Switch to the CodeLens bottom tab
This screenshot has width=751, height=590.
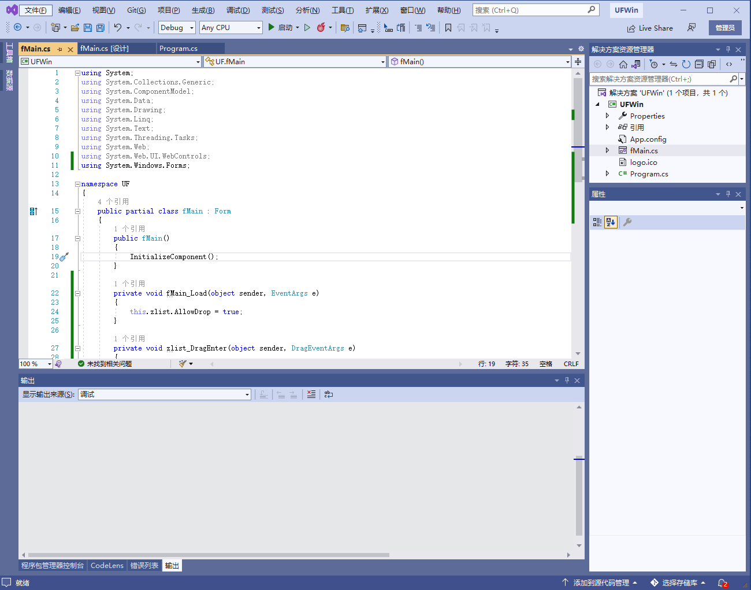(107, 566)
